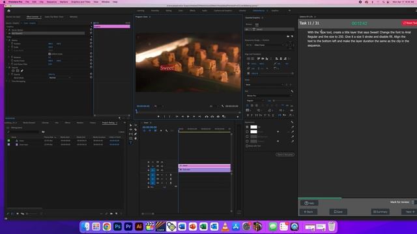Select the Pen tool in tools panel

(x=136, y=134)
